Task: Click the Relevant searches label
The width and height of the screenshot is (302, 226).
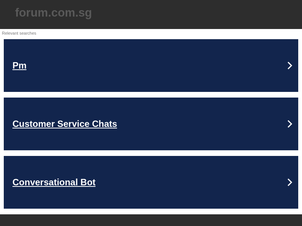Action: (19, 33)
